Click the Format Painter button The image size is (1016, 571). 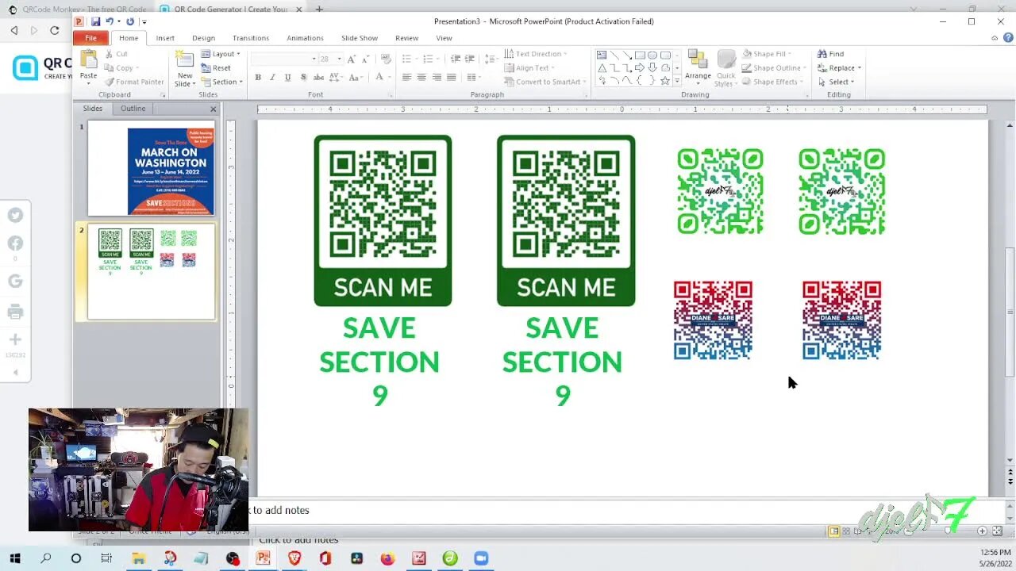point(134,82)
